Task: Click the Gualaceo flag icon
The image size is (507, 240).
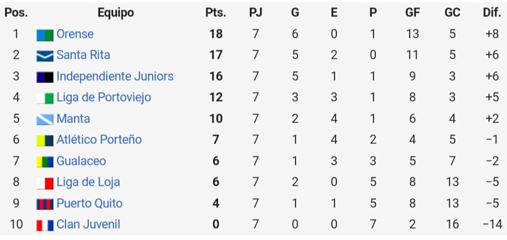Action: point(45,162)
